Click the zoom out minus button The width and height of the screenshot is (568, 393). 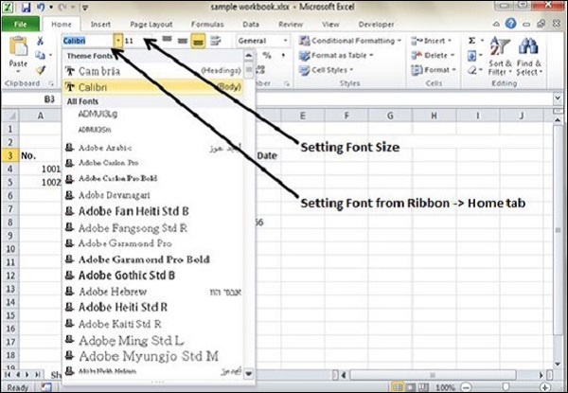(x=468, y=387)
